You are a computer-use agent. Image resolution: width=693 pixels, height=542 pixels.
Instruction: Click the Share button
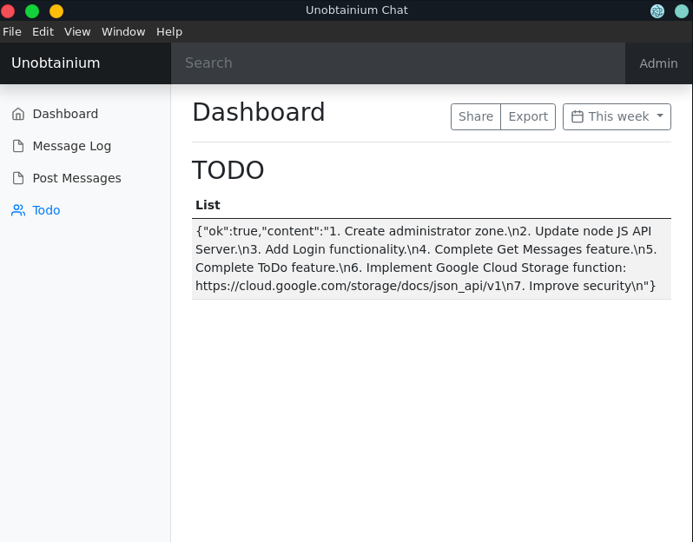point(475,116)
